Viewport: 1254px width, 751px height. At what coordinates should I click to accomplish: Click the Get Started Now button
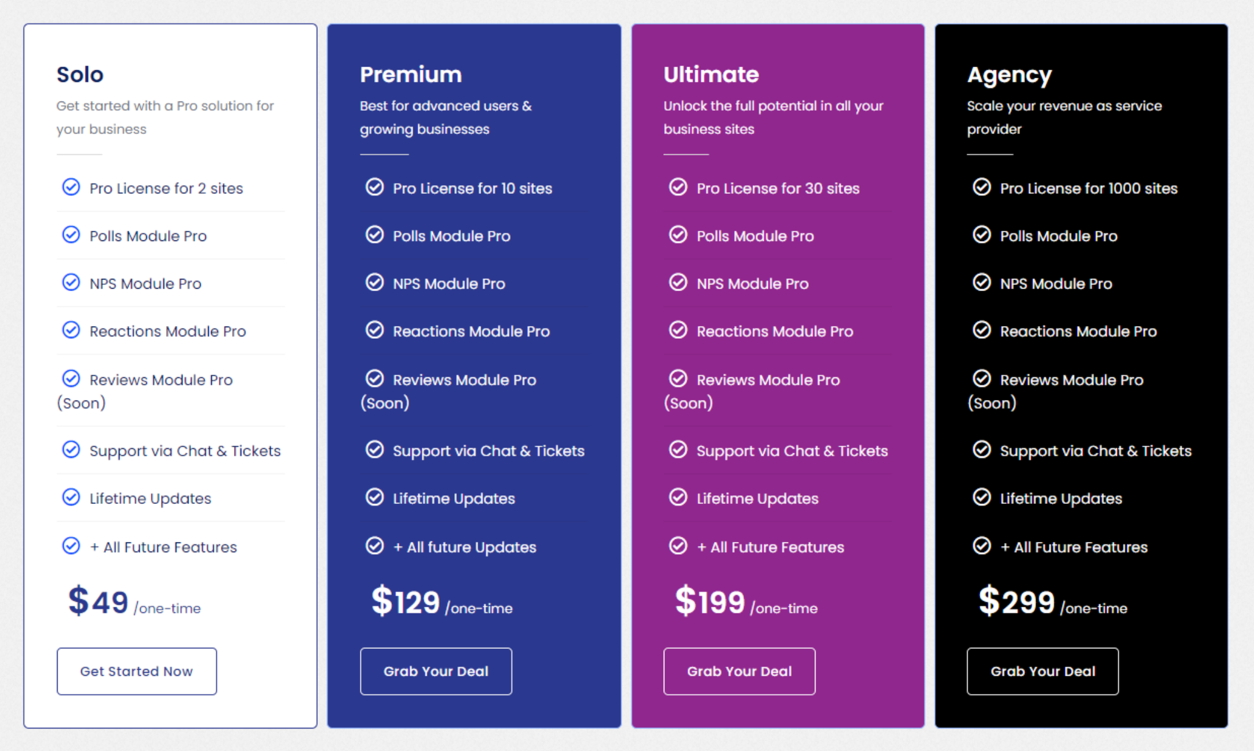click(137, 671)
